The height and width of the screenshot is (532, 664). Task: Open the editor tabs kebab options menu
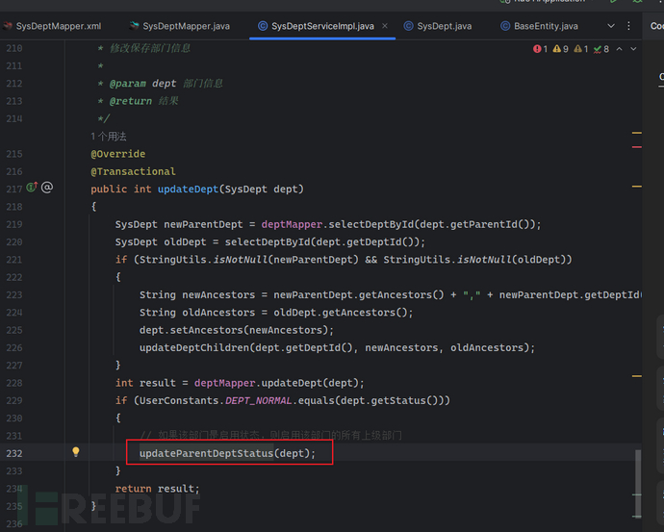(x=628, y=26)
